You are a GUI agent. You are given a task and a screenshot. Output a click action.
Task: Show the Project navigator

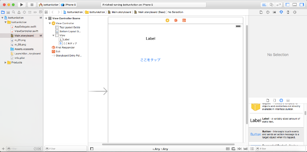click(x=3, y=12)
